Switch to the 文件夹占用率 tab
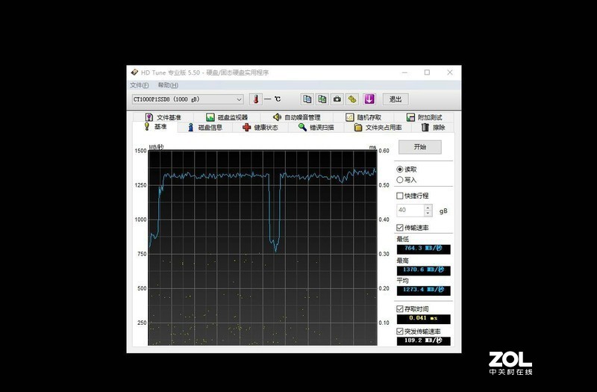597x392 pixels. (378, 128)
